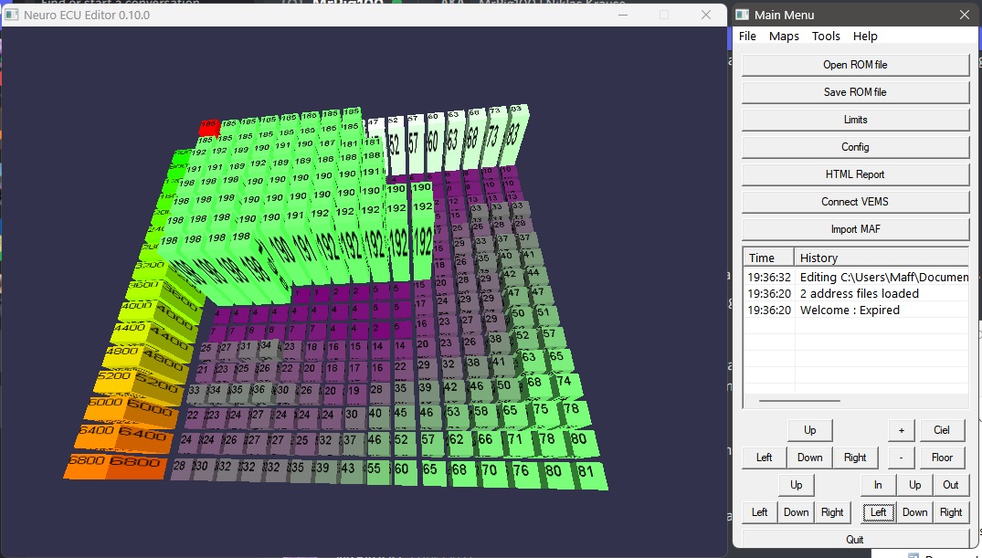
Task: Click the + increment button
Action: (x=902, y=430)
